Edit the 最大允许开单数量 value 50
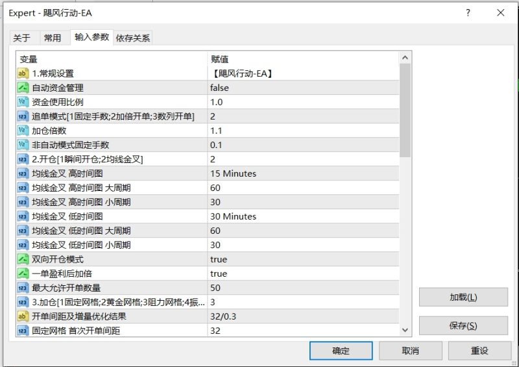This screenshot has height=367, width=519. pos(303,288)
